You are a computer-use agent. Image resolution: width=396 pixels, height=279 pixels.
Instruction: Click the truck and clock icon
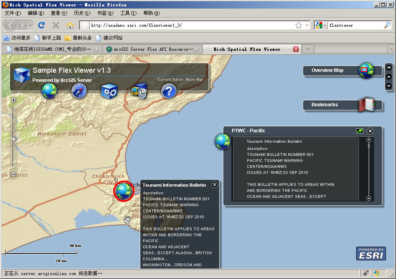[139, 91]
